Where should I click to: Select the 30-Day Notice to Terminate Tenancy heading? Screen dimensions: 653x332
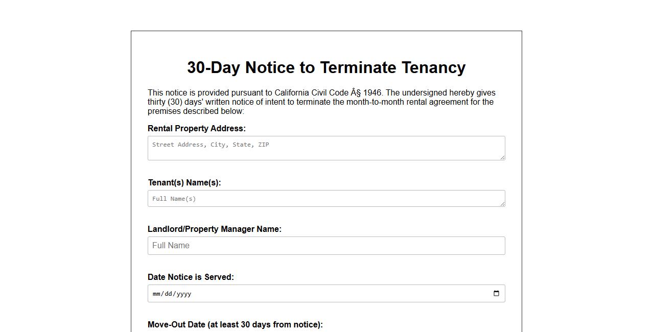pyautogui.click(x=327, y=67)
